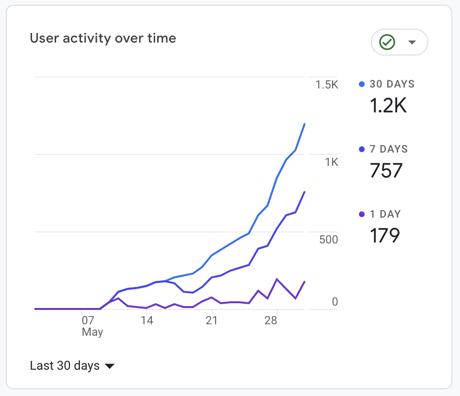
Task: Select the indigo 7 DAYS legend dot
Action: point(362,149)
